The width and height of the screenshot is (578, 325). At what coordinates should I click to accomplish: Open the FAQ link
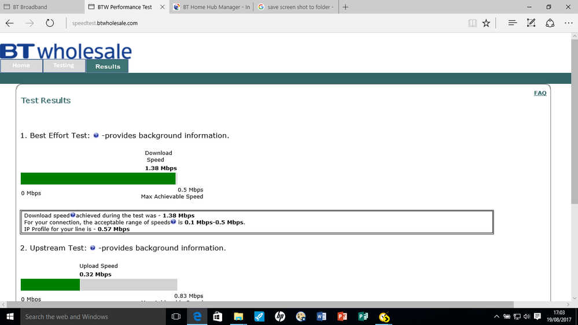540,93
